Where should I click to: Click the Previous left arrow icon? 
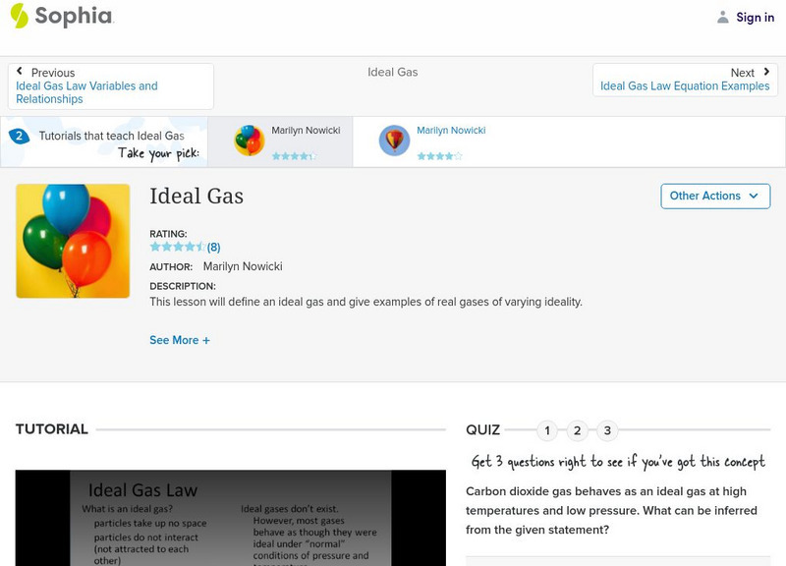[20, 72]
